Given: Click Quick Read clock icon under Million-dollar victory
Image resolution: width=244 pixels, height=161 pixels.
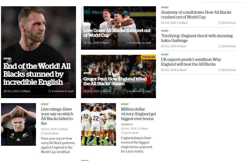Looking at the screenshot, I should pyautogui.click(x=122, y=133).
